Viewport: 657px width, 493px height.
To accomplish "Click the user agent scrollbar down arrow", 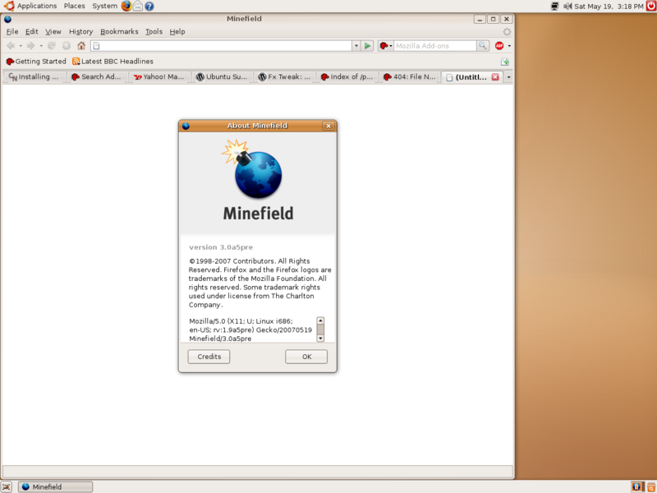I will coord(320,339).
